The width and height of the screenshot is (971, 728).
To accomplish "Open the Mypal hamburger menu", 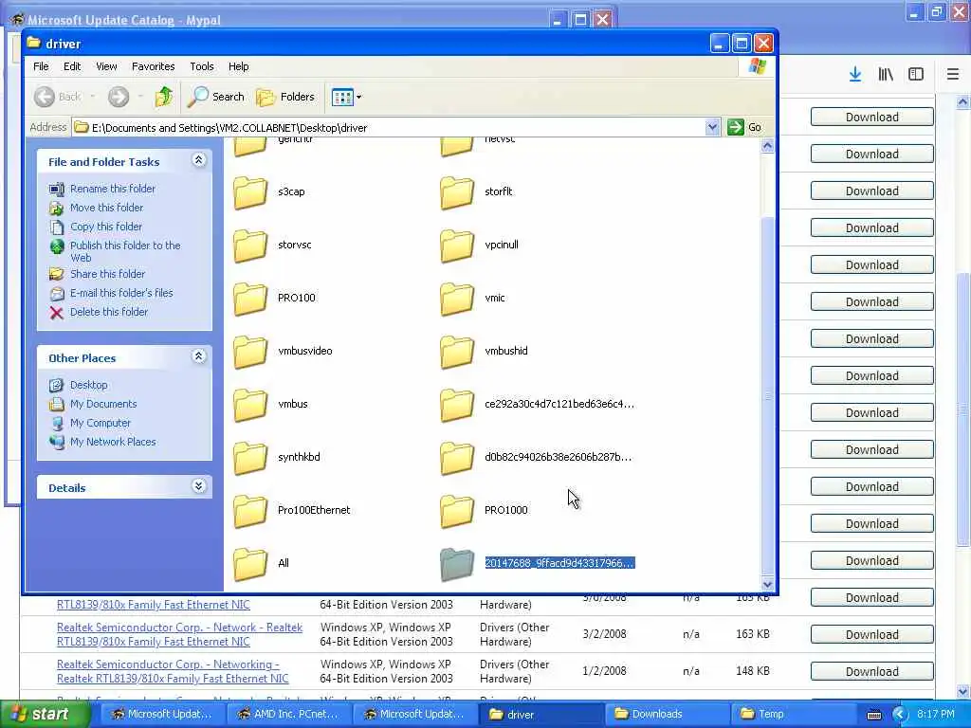I will [x=953, y=74].
